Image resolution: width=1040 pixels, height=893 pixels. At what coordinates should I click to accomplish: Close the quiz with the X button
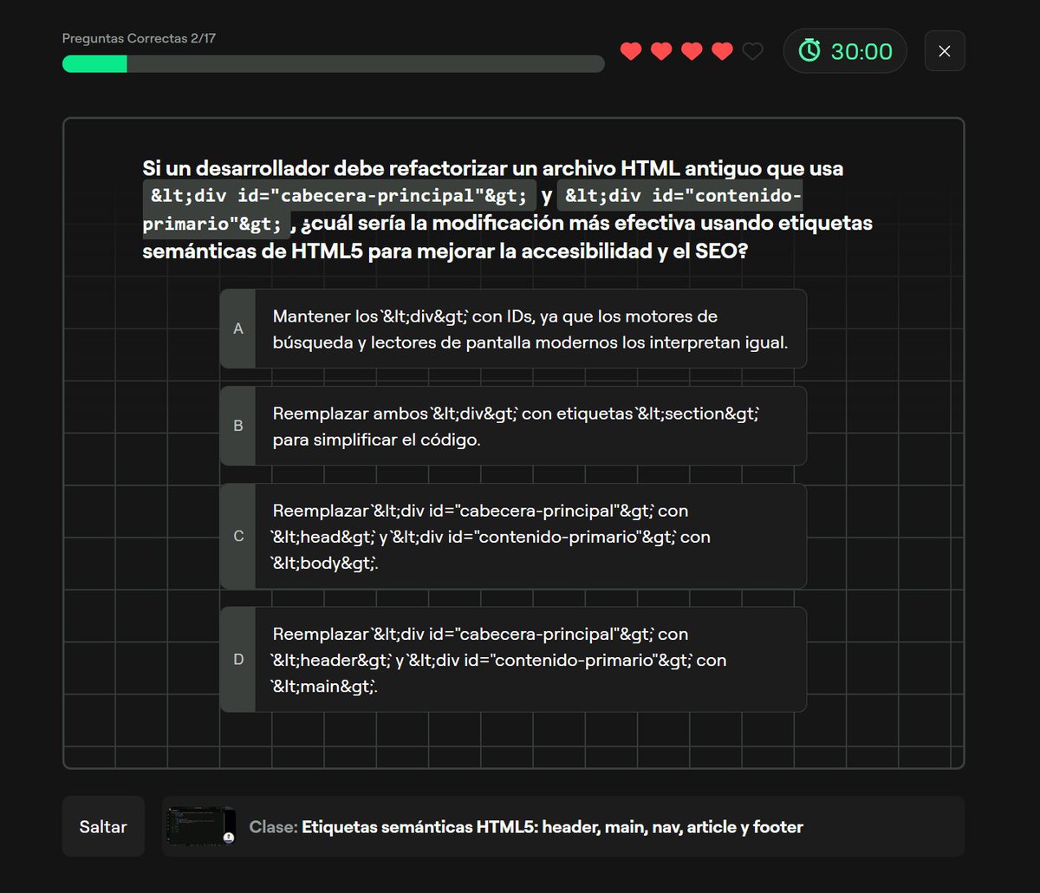click(x=945, y=51)
